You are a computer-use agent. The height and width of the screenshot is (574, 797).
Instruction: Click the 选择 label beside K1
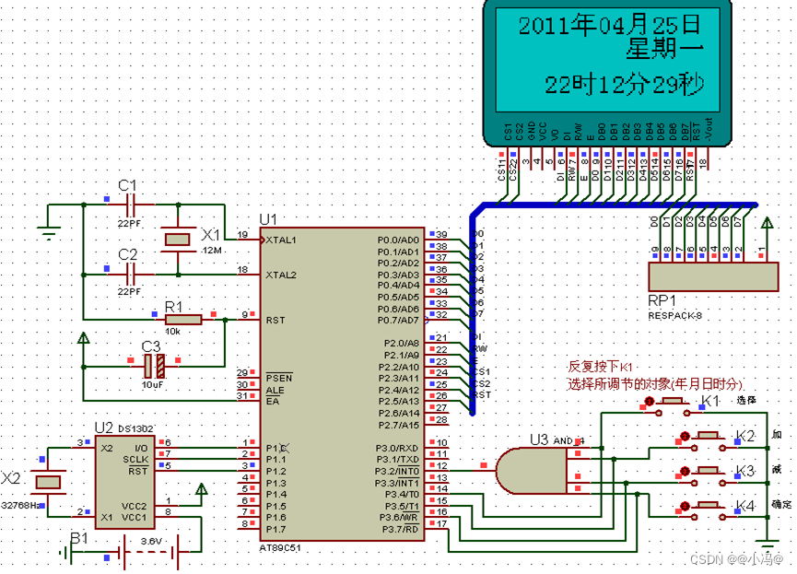point(746,400)
